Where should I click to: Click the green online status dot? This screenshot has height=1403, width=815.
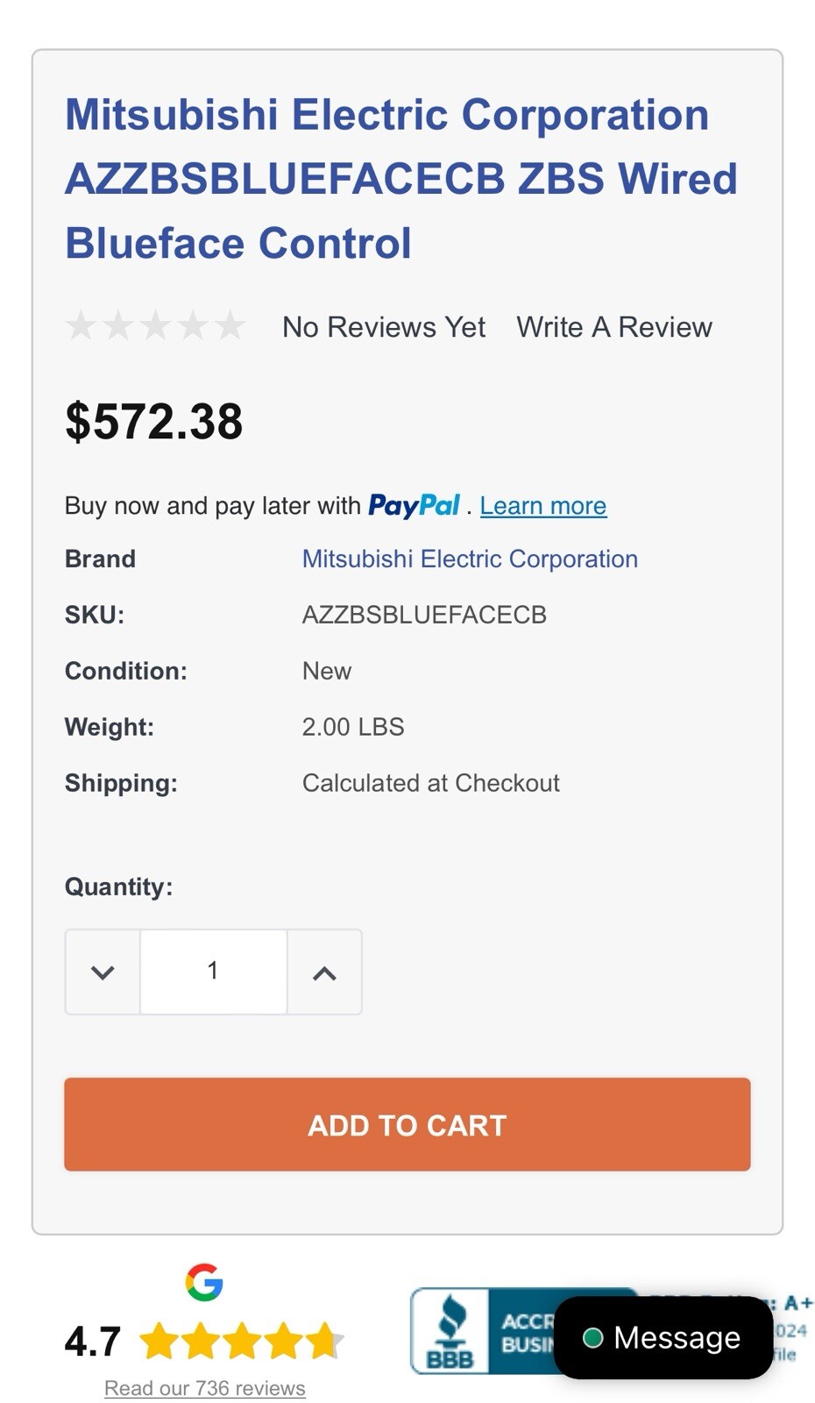pos(592,1338)
